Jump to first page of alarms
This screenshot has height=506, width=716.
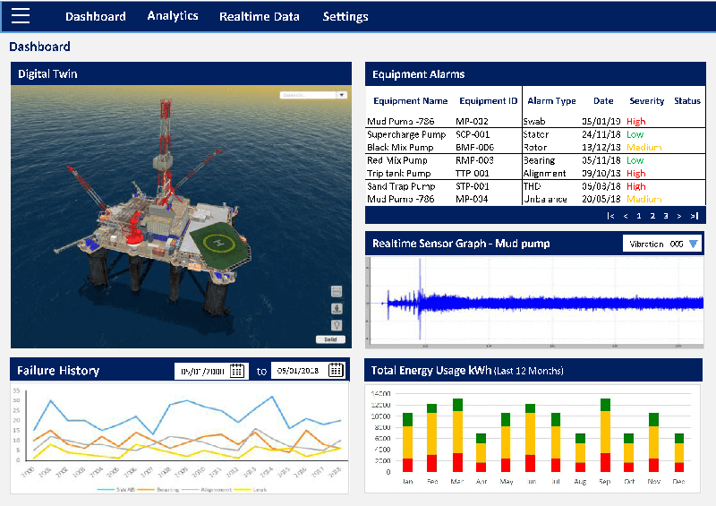tap(610, 216)
